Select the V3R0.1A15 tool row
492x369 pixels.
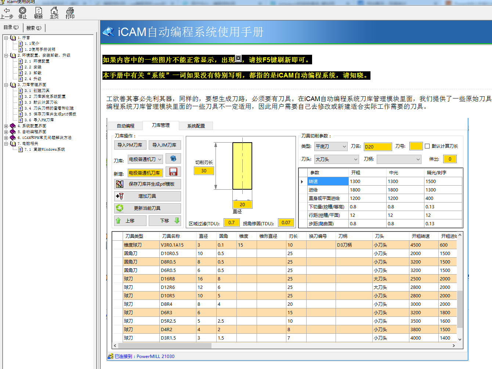[285, 245]
